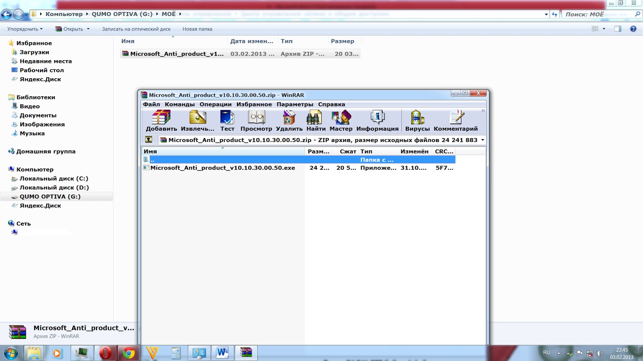Open the Windows Start button
The height and width of the screenshot is (361, 643).
coord(11,353)
